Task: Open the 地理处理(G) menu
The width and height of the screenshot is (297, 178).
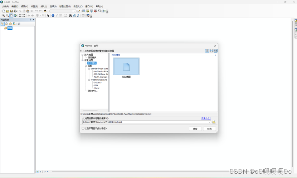Action: (65, 6)
